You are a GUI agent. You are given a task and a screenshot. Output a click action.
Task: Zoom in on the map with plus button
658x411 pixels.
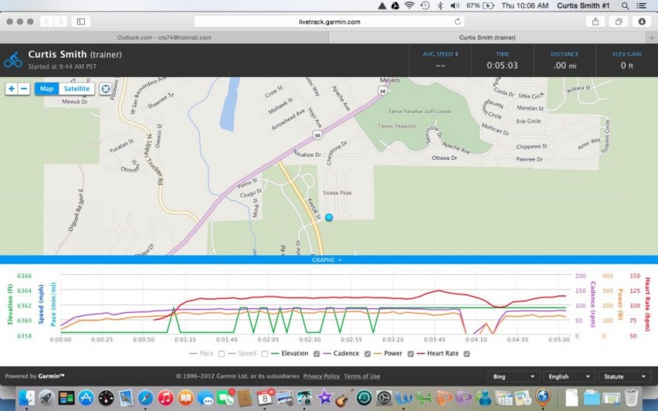pyautogui.click(x=11, y=89)
